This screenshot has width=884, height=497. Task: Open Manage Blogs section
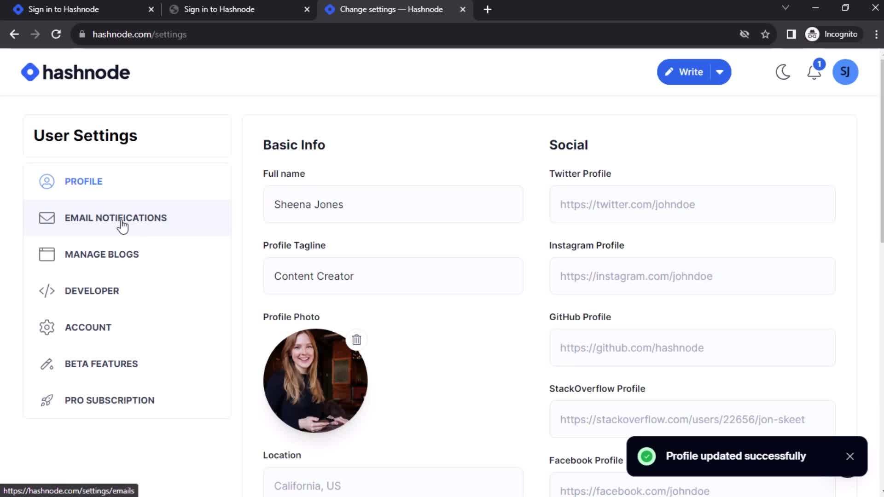[x=127, y=254]
